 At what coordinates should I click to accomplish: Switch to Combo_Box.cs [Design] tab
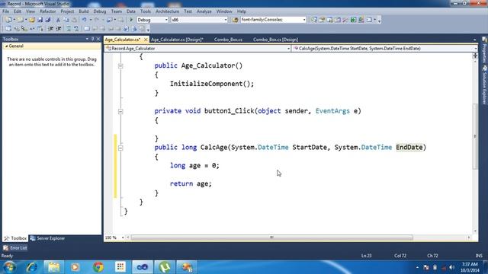point(275,40)
